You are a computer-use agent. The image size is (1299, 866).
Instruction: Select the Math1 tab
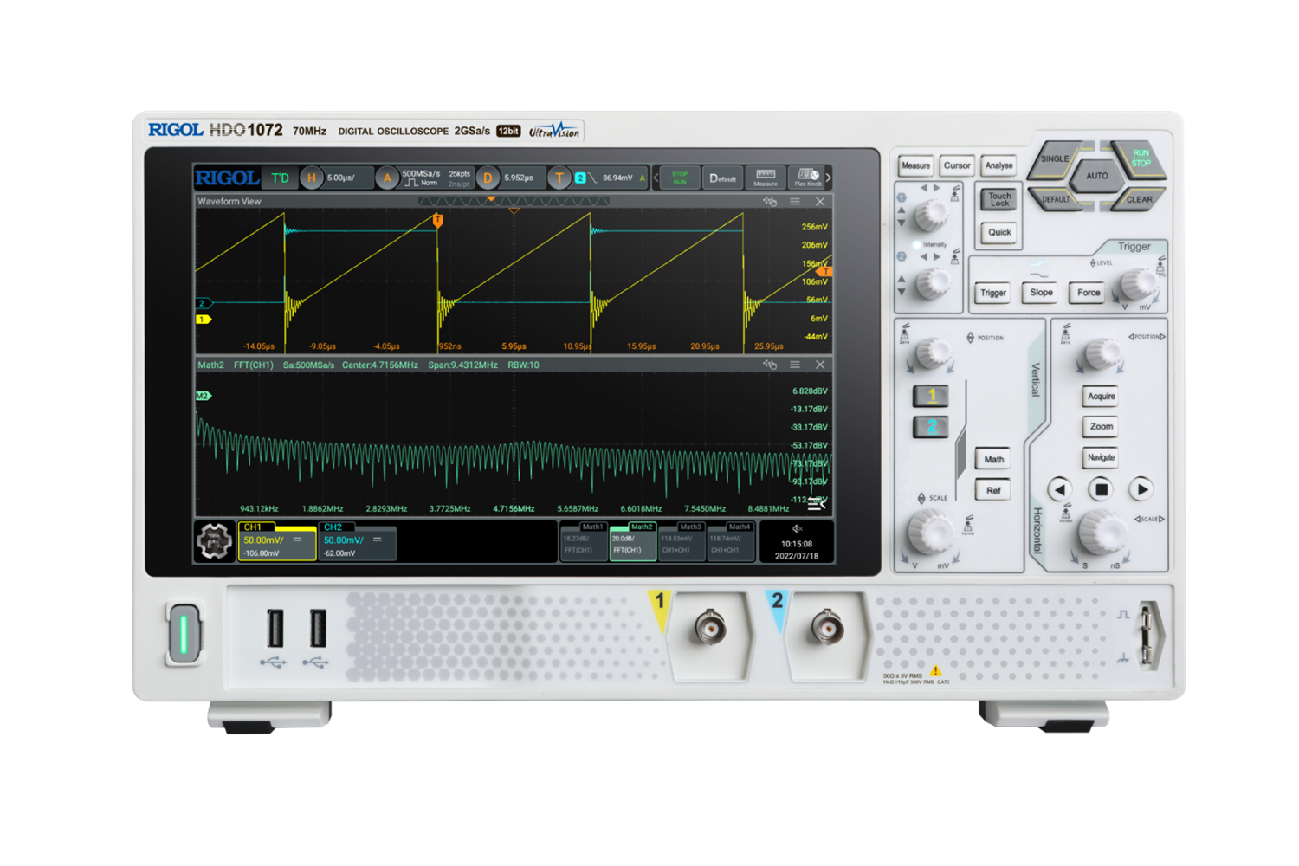click(x=585, y=542)
